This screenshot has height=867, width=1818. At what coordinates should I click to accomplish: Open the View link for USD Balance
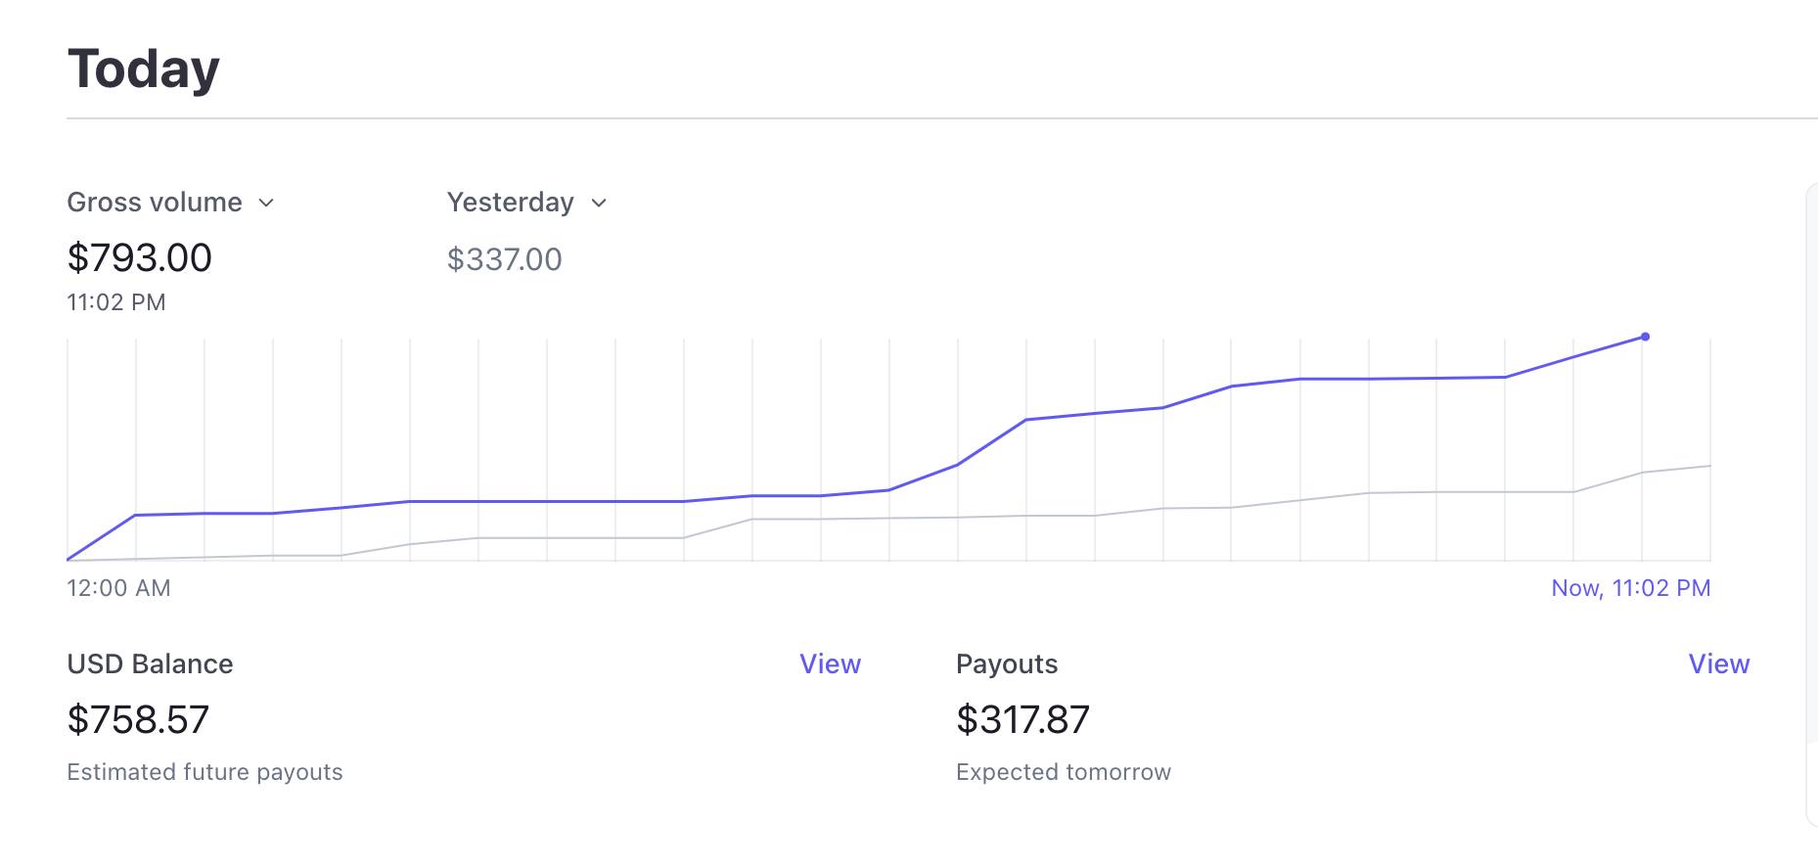click(x=830, y=663)
